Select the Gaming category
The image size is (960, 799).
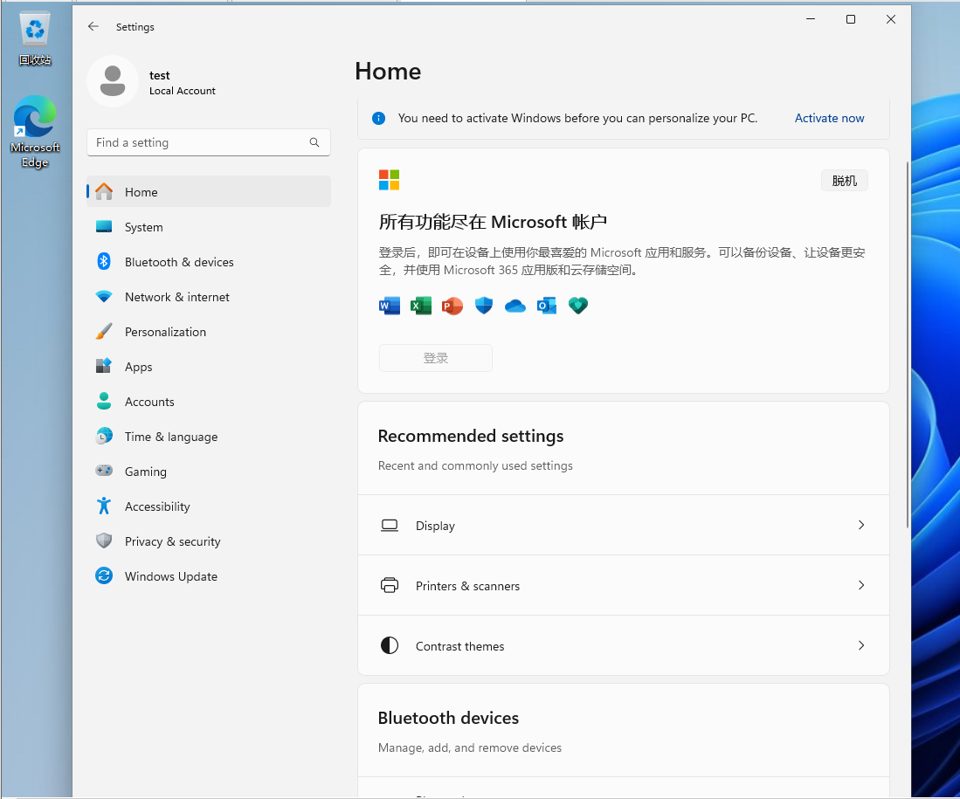click(x=209, y=471)
